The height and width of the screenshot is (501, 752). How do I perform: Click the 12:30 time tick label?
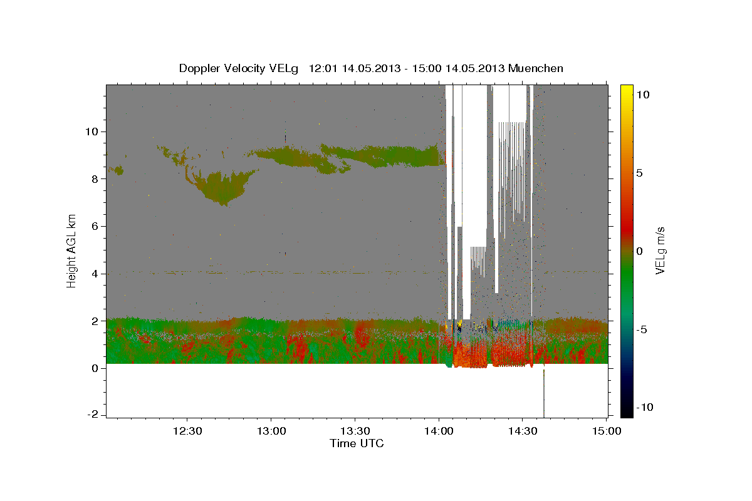(x=187, y=431)
